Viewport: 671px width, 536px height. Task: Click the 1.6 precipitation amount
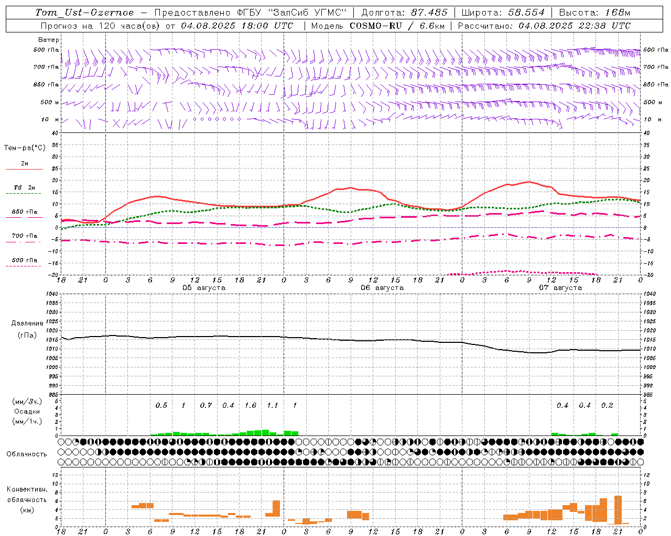251,405
